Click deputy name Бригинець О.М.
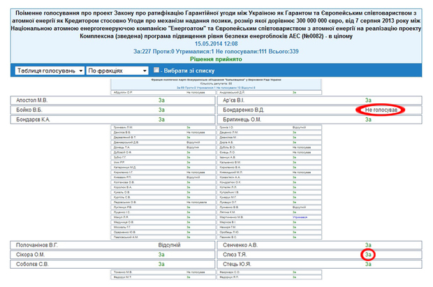 243,120
